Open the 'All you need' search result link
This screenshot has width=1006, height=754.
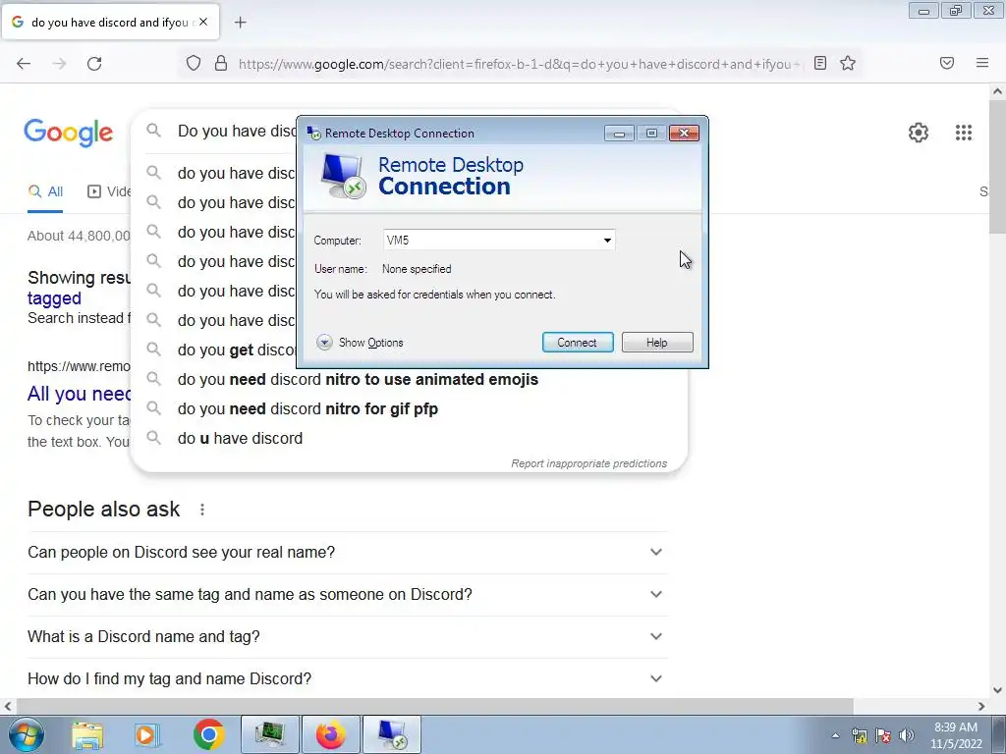[79, 394]
